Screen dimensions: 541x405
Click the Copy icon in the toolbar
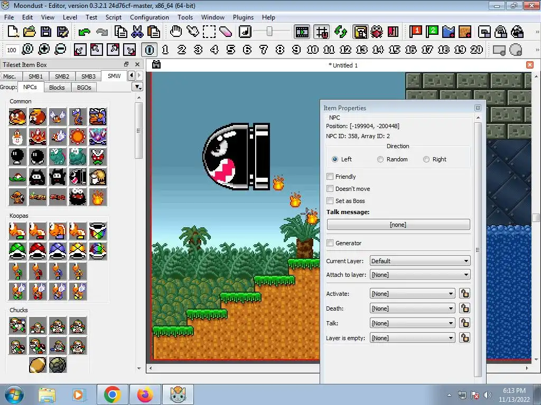coord(121,32)
